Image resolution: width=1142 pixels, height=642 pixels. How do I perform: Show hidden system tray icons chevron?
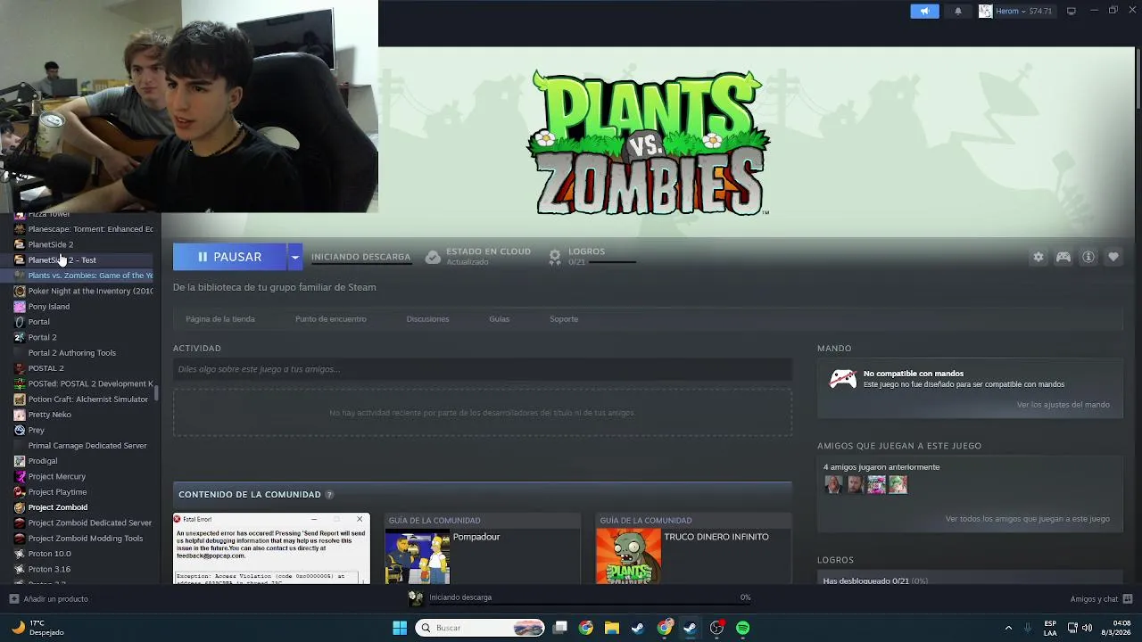[x=1008, y=628]
